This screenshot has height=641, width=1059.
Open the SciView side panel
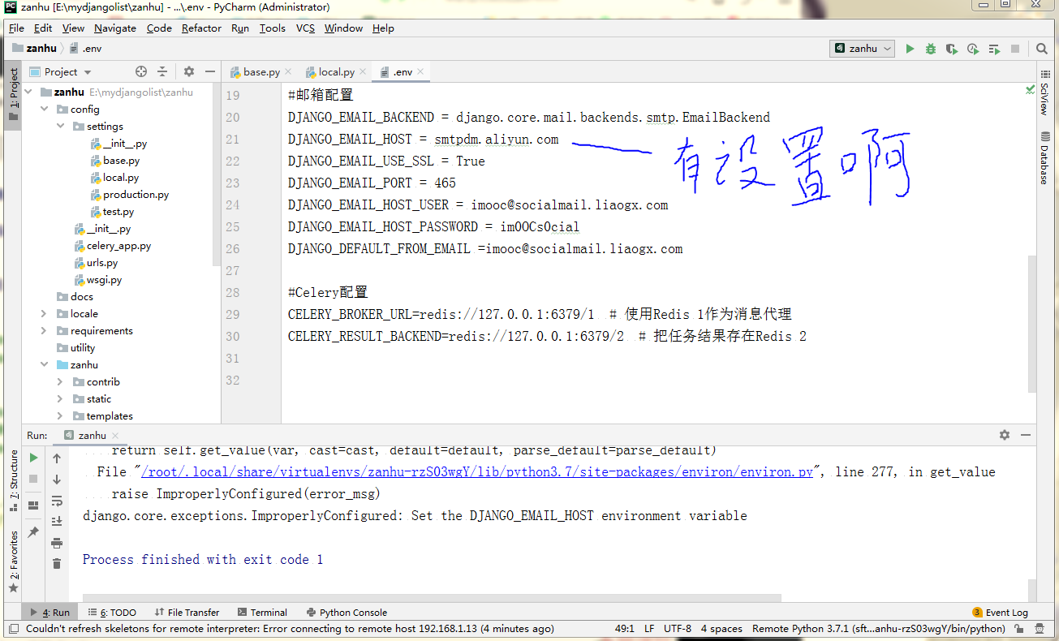click(x=1044, y=94)
